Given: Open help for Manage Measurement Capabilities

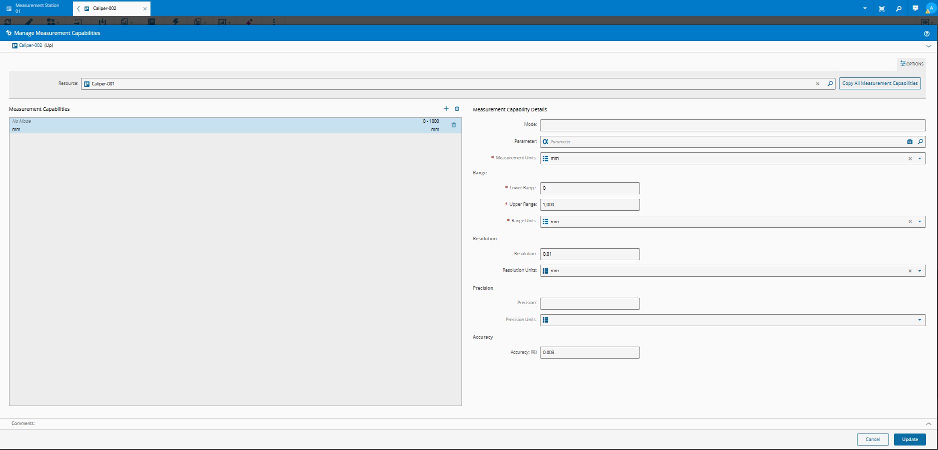Looking at the screenshot, I should pyautogui.click(x=926, y=33).
